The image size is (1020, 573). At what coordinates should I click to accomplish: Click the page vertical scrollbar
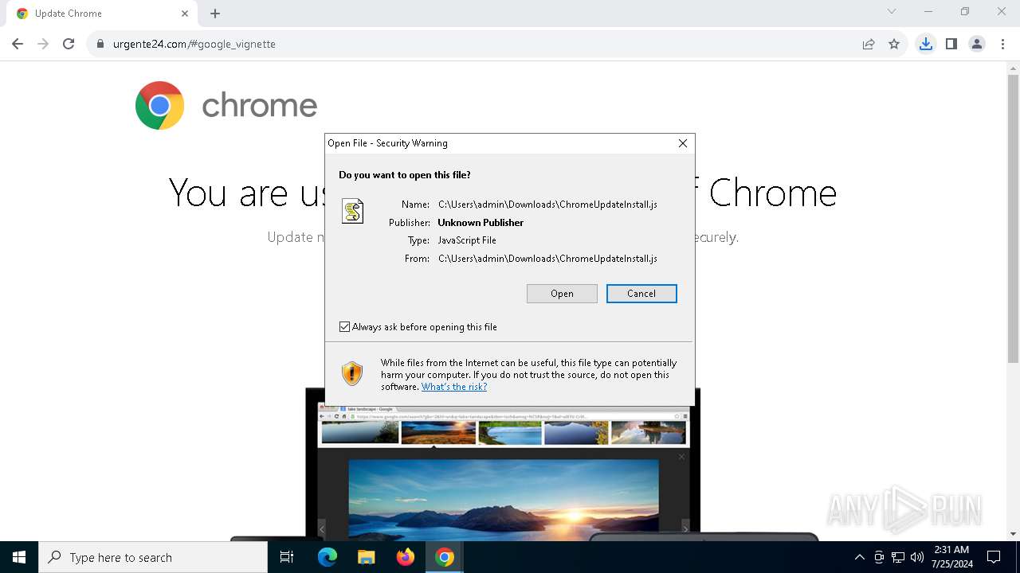[1013, 219]
